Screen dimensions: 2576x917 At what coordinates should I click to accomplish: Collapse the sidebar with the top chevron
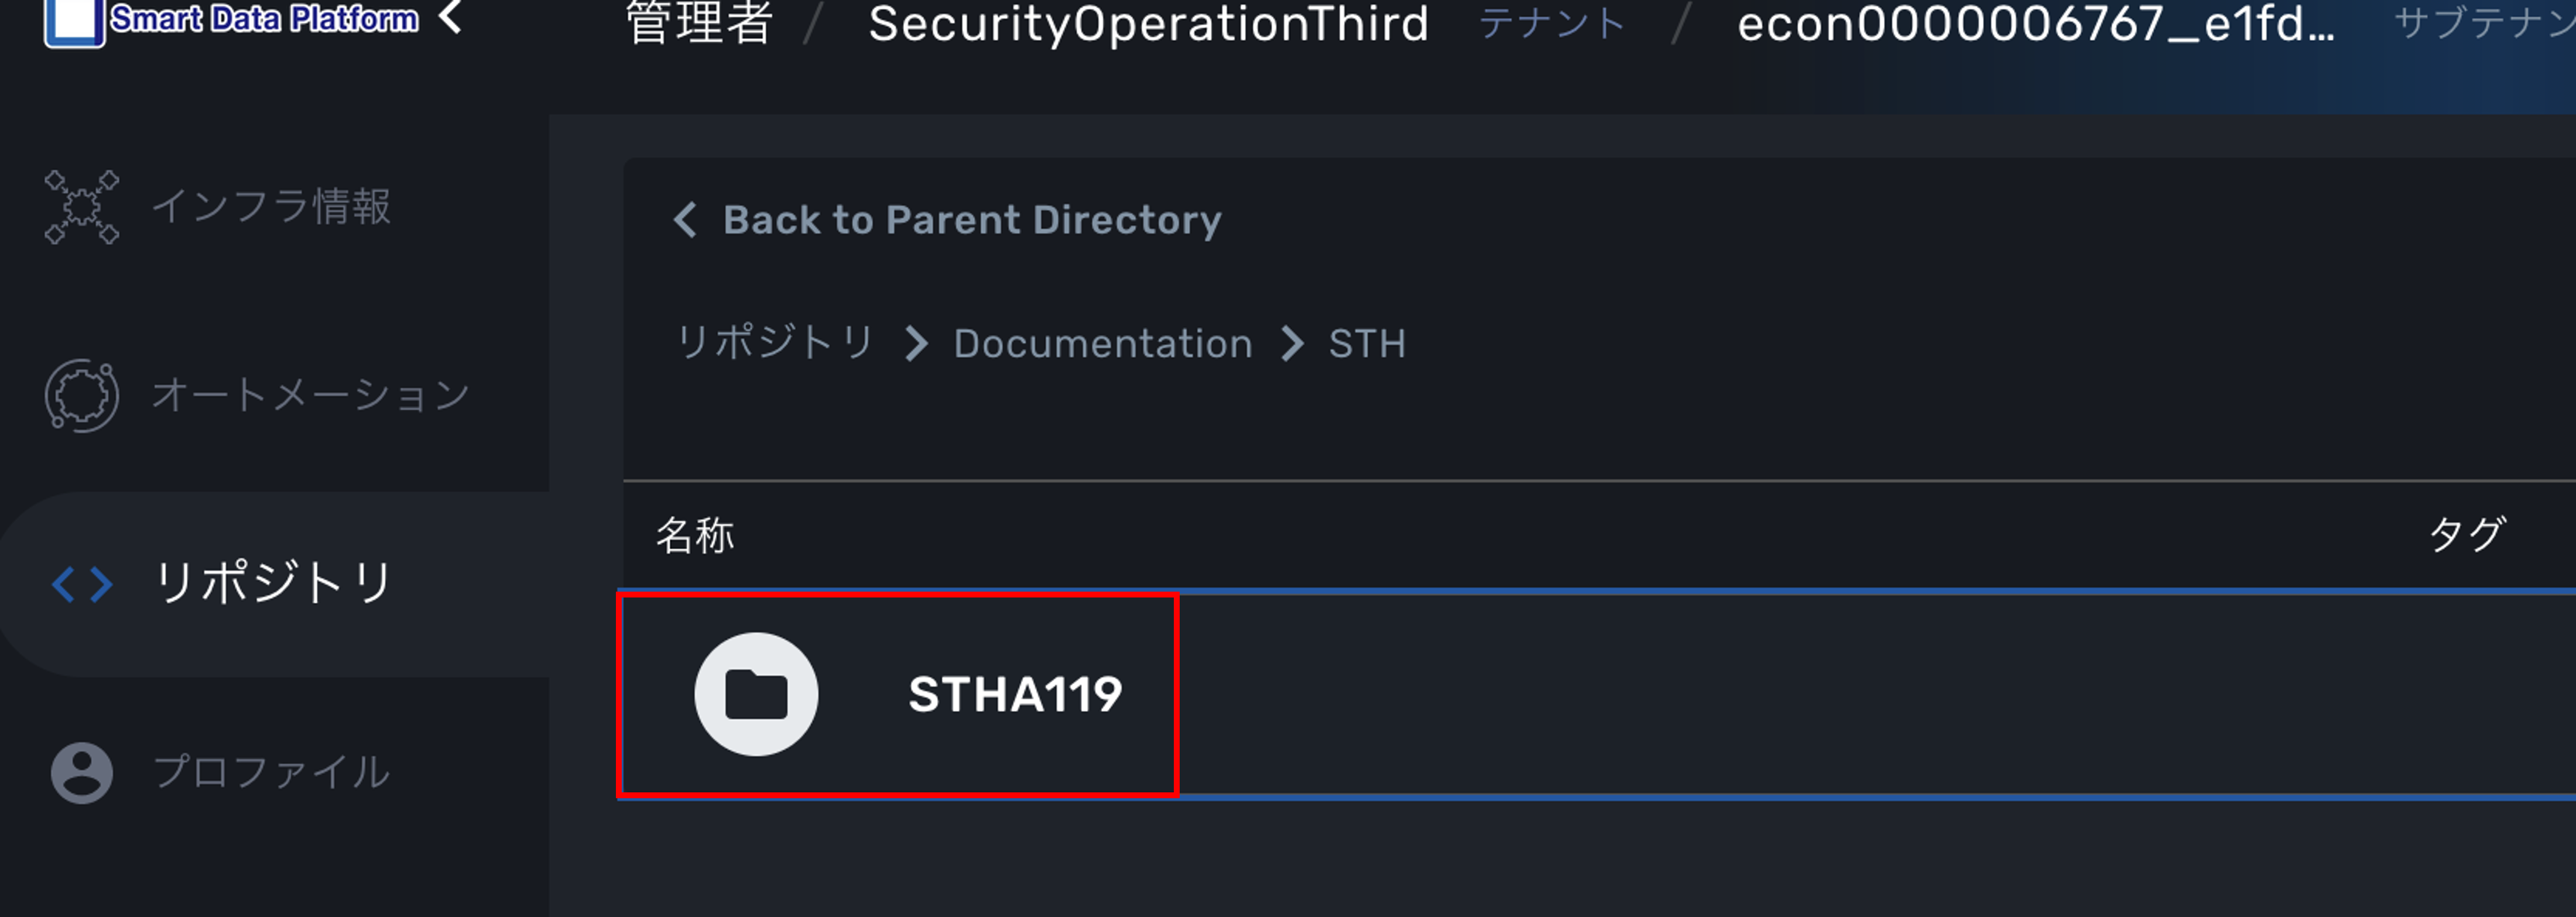click(x=452, y=17)
